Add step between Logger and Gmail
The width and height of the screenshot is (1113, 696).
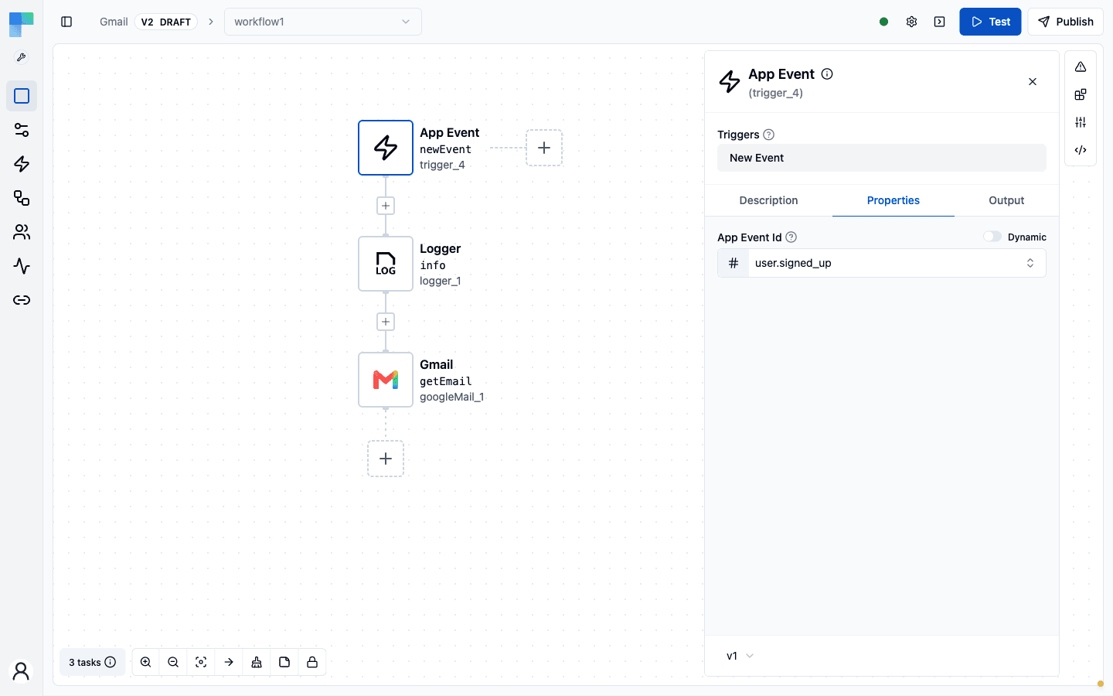(386, 322)
